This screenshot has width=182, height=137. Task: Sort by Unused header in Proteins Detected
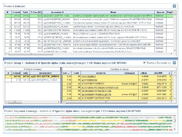[x=16, y=12]
